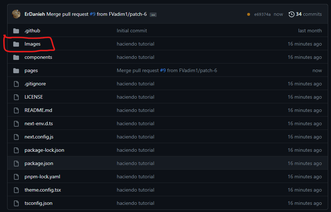Open the next.config.js file
331x212 pixels.
tap(39, 137)
